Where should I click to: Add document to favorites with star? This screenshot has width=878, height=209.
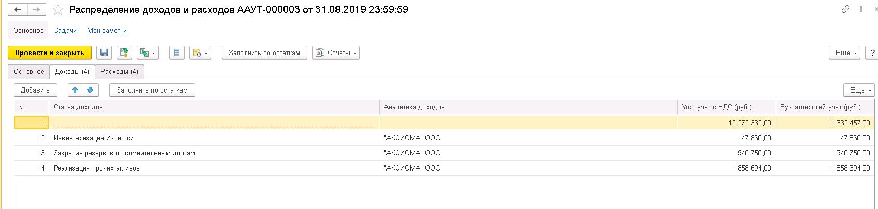pos(58,10)
